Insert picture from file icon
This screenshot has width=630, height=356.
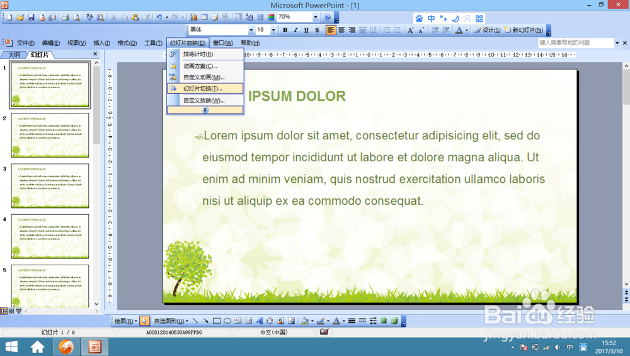[x=291, y=321]
